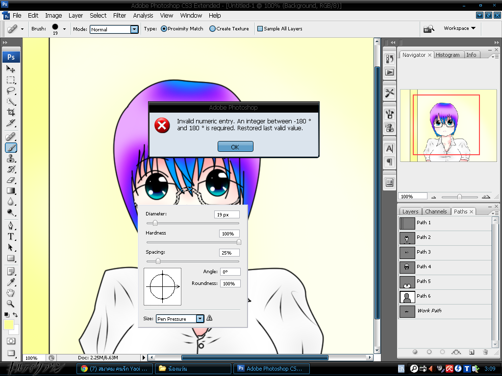Screen dimensions: 502x376
Task: Select the Path Selection tool
Action: coord(11,247)
